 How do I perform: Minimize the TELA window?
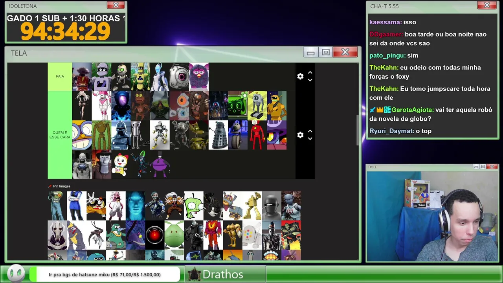coord(310,52)
